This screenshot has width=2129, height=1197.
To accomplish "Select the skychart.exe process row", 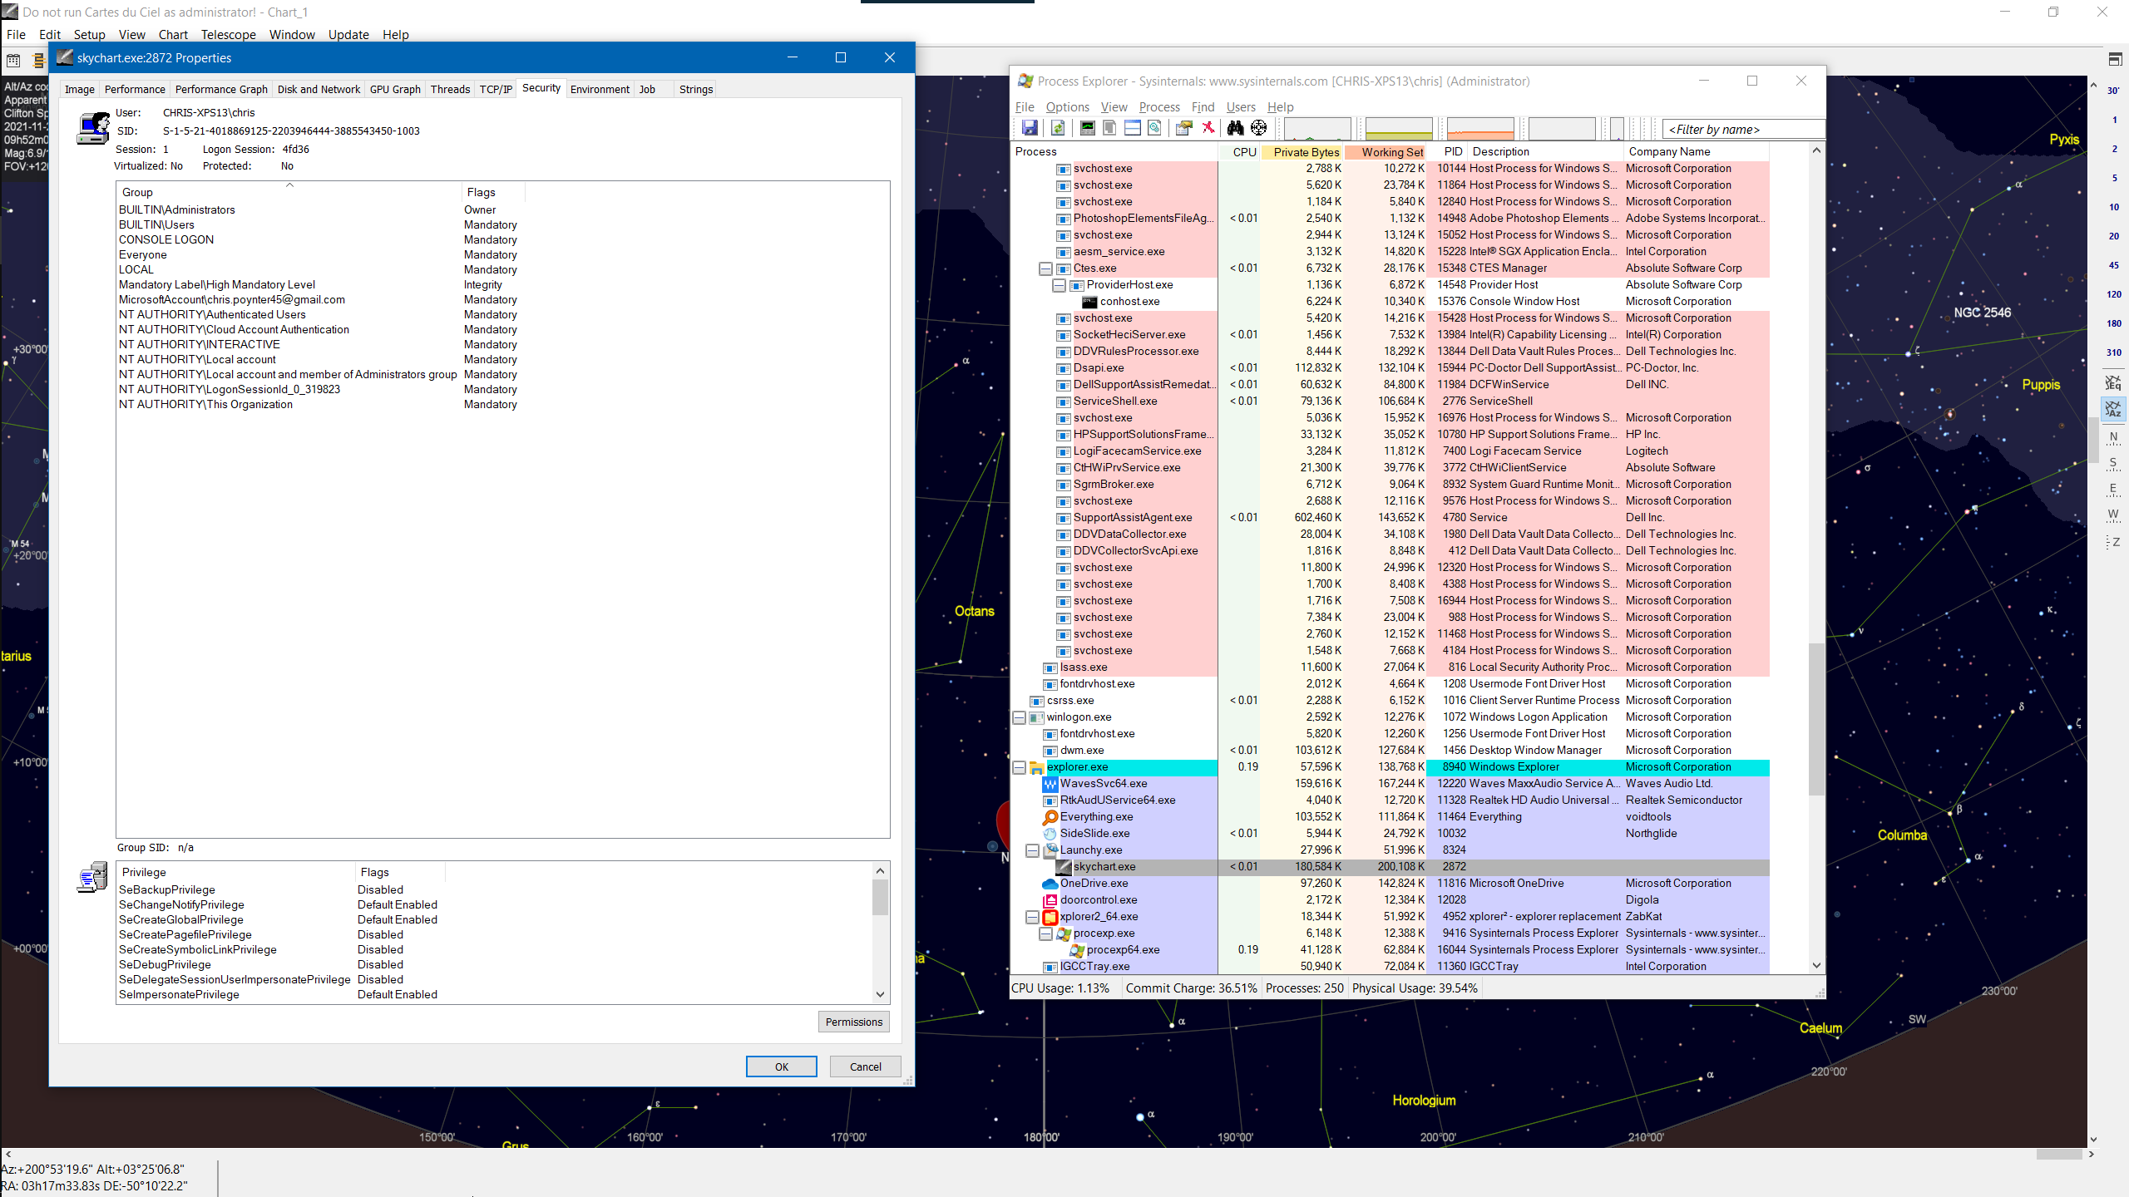I will (x=1391, y=867).
